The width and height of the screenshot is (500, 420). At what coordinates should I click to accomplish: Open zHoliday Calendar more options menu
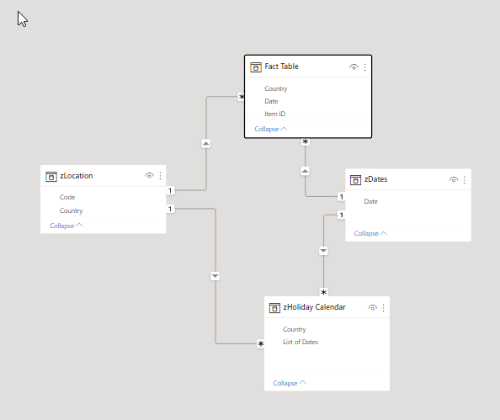click(383, 308)
